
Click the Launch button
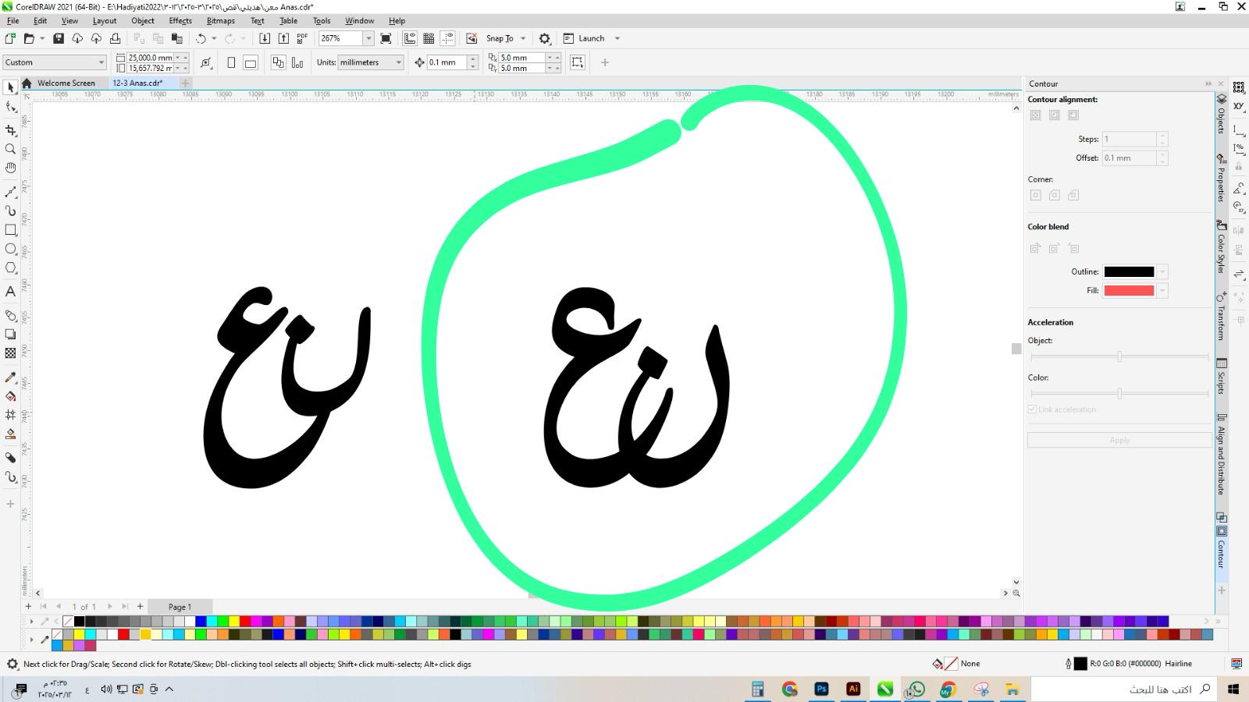(x=591, y=38)
